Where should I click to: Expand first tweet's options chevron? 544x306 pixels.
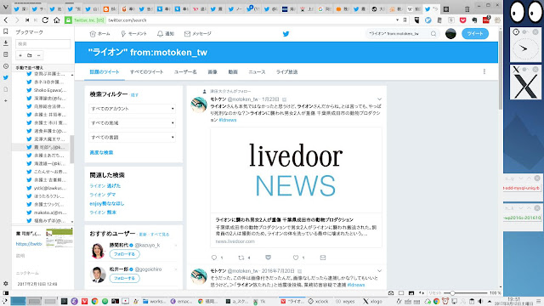click(379, 99)
